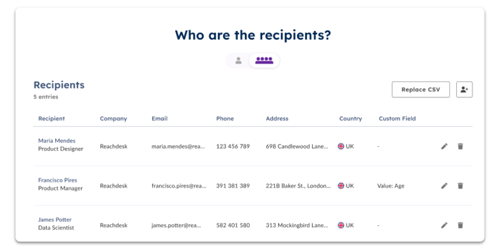Image resolution: width=498 pixels, height=252 pixels.
Task: Delete the Francisco Pires recipient entry
Action: coord(460,186)
